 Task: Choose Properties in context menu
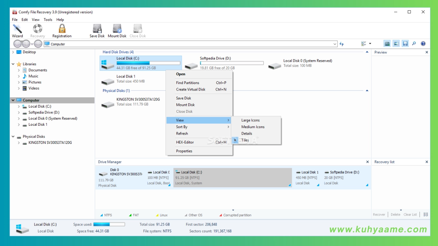tap(199, 151)
